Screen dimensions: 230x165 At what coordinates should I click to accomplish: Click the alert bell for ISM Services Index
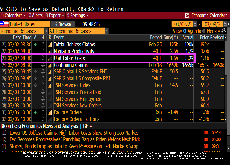(42, 85)
